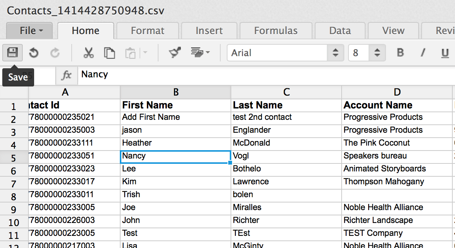Click the fx insert function icon

66,75
